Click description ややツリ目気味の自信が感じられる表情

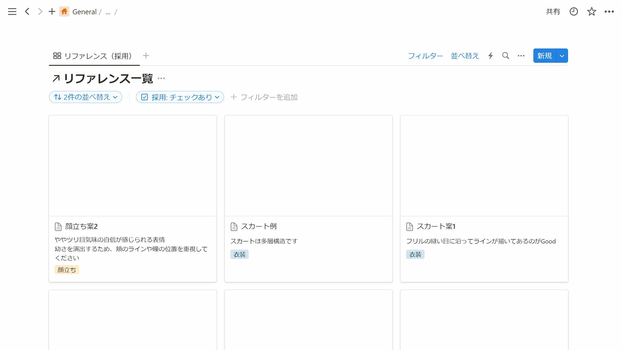110,239
